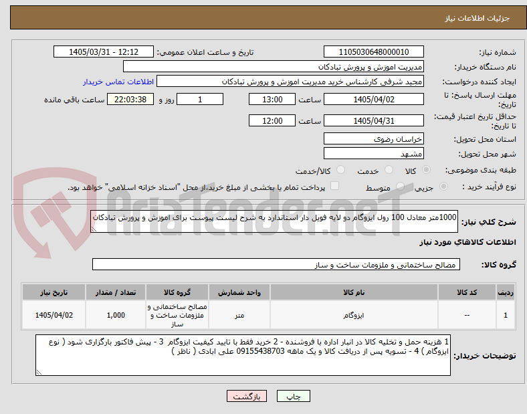Click the نام دستگاه خریدار label
Image resolution: width=527 pixels, height=414 pixels.
(485, 67)
